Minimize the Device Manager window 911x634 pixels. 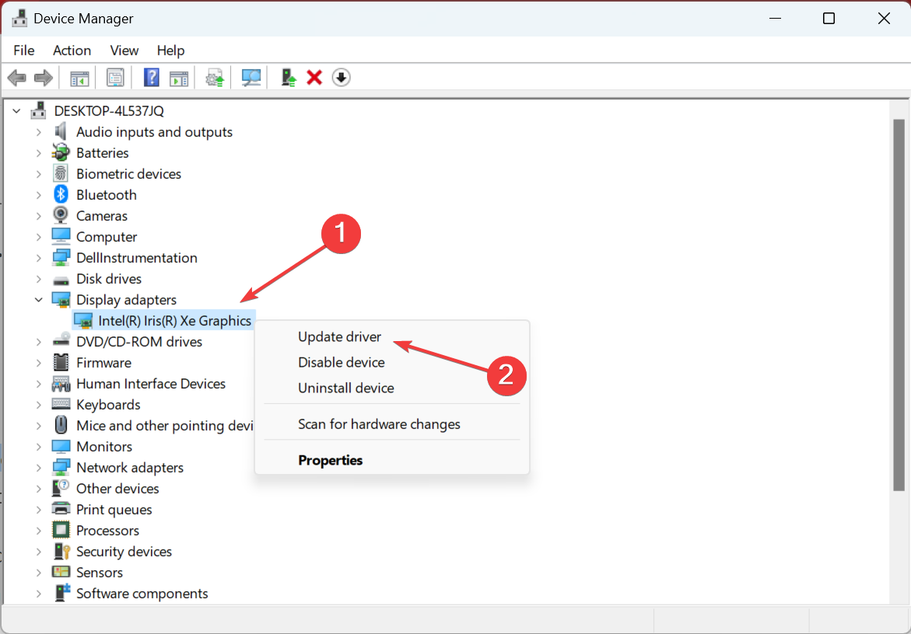click(775, 18)
